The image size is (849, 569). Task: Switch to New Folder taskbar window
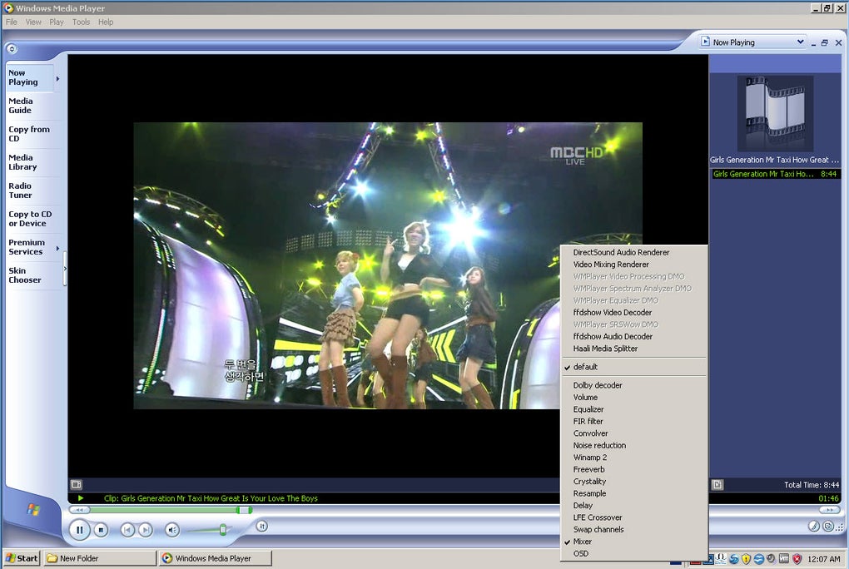pos(100,558)
